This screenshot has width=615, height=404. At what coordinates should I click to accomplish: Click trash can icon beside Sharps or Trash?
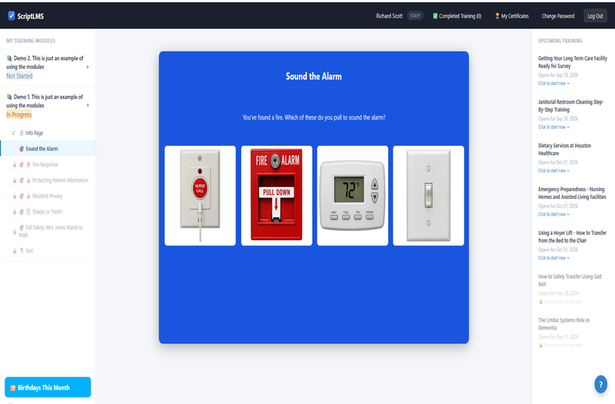pos(28,211)
